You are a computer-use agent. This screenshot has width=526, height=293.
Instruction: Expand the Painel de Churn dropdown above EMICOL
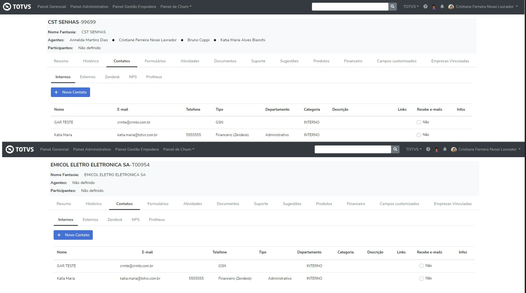[x=179, y=149]
